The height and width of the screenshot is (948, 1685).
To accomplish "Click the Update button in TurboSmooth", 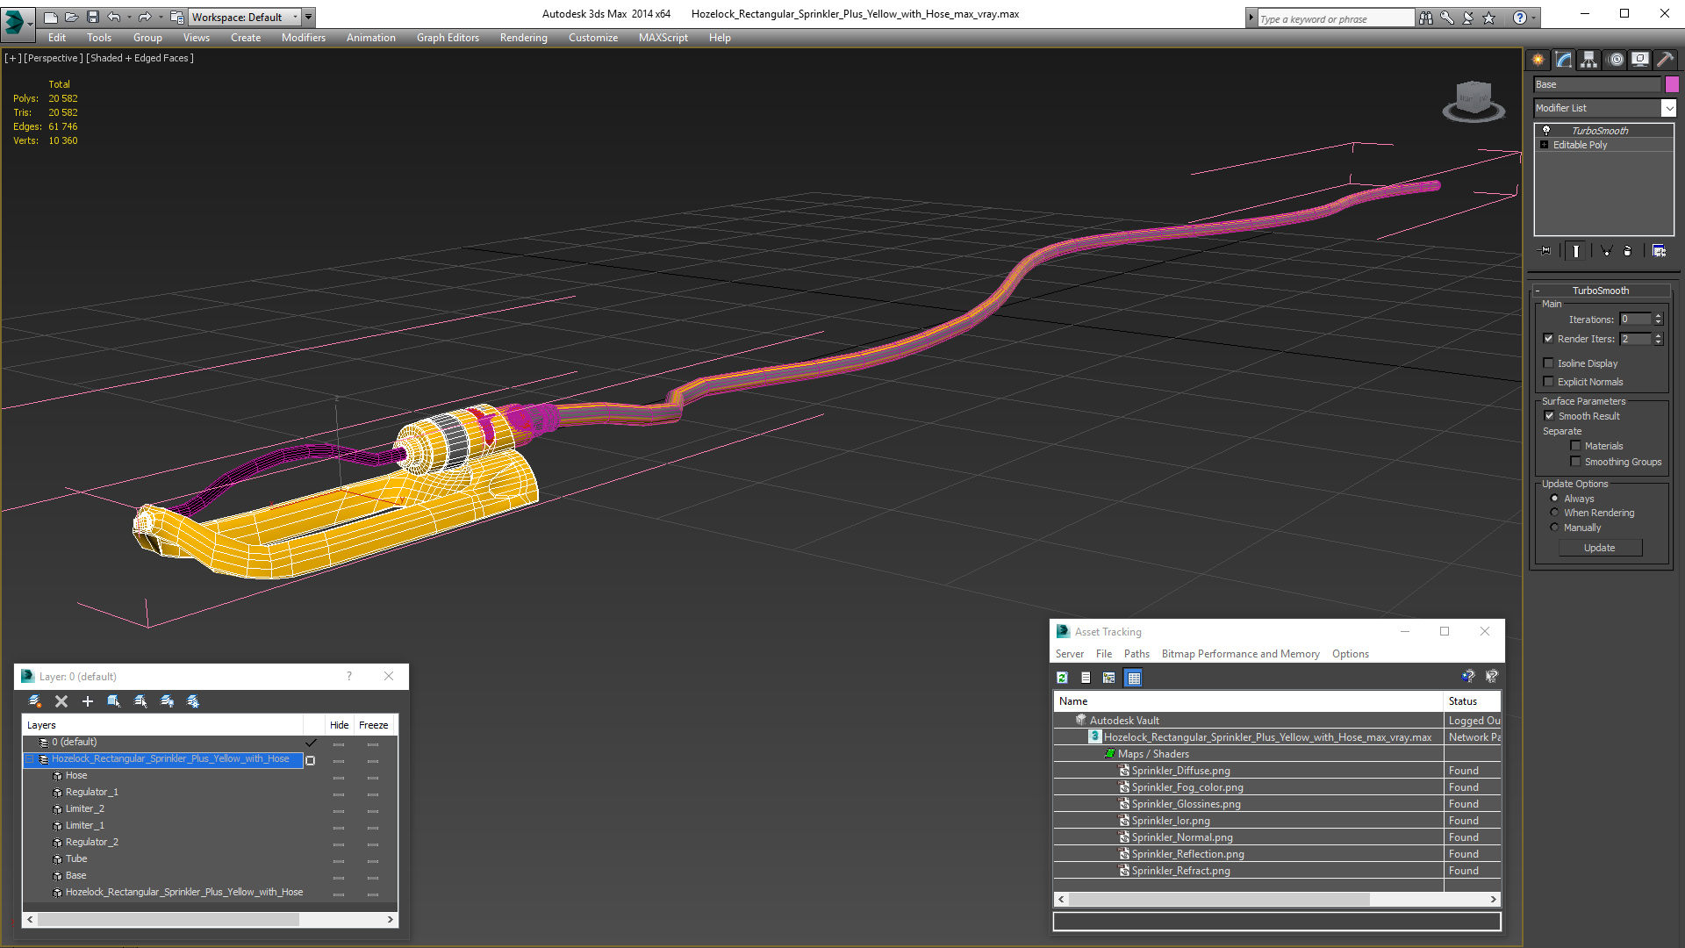I will [x=1599, y=548].
